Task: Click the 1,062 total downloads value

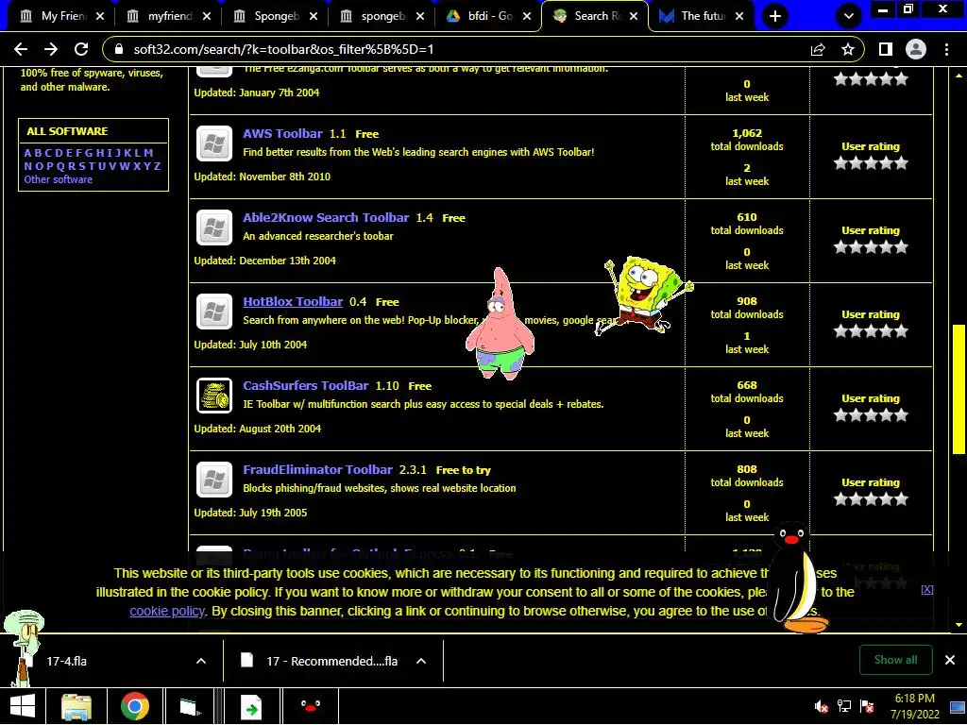Action: point(747,133)
